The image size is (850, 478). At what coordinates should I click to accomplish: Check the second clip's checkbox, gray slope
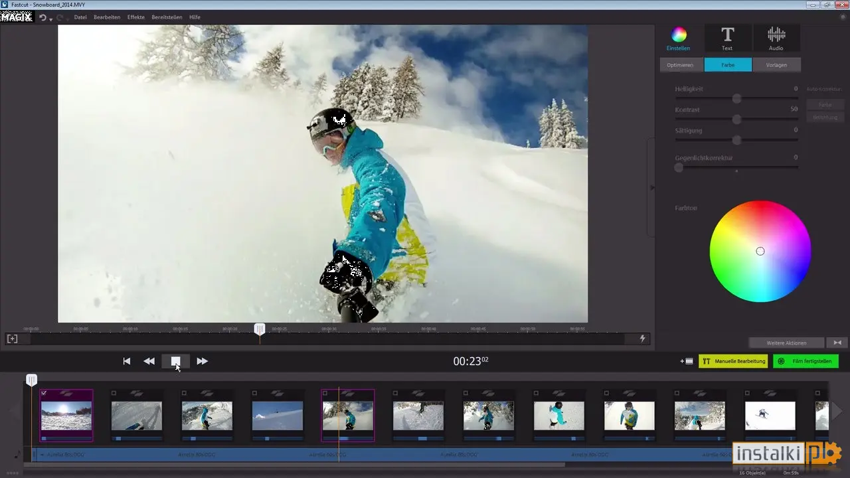click(114, 393)
